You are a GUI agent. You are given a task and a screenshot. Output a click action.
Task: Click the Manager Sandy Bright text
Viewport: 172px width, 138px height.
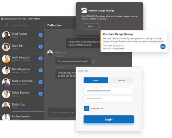(114, 49)
